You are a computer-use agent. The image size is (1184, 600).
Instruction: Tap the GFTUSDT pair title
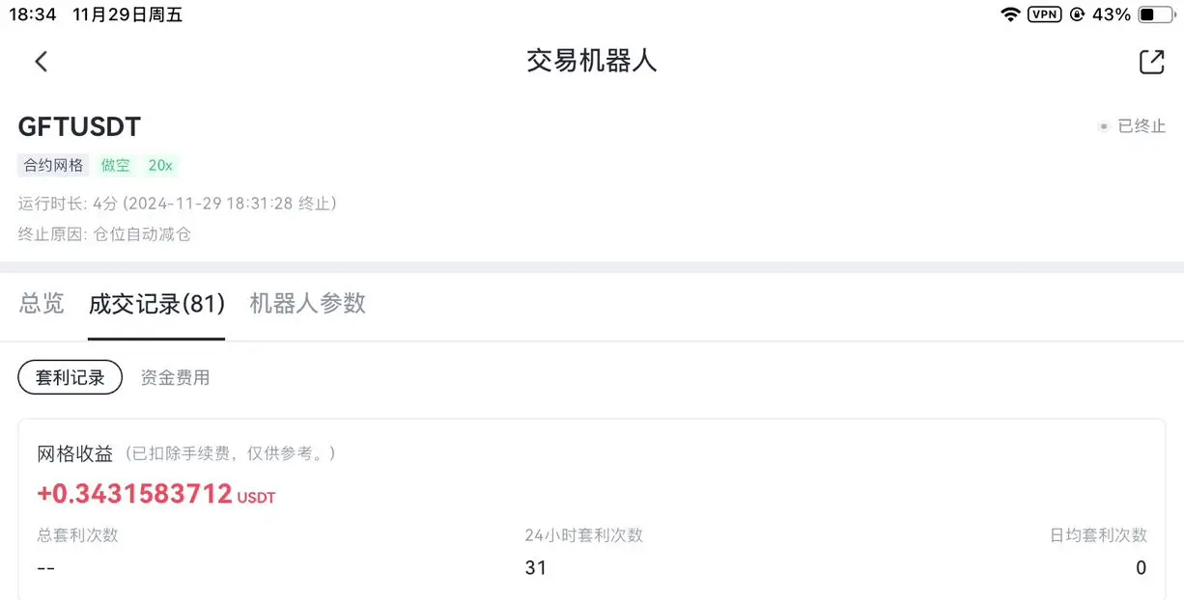coord(80,126)
